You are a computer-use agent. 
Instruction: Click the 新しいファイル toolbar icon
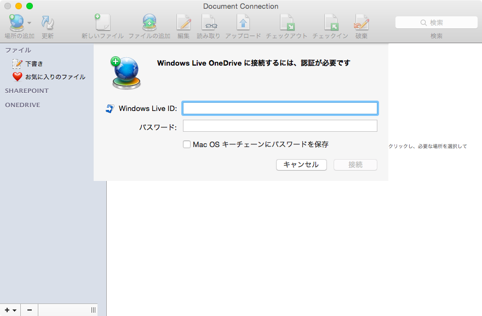coord(102,22)
